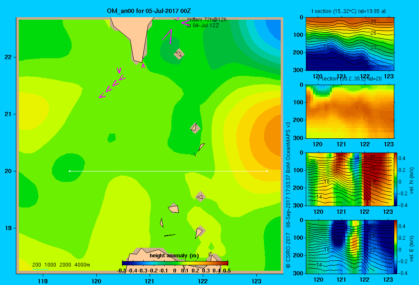Select the vel. N color scale bar
This screenshot has height=285, width=419.
tap(396, 179)
